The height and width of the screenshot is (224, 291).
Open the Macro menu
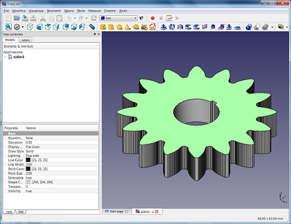69,11
